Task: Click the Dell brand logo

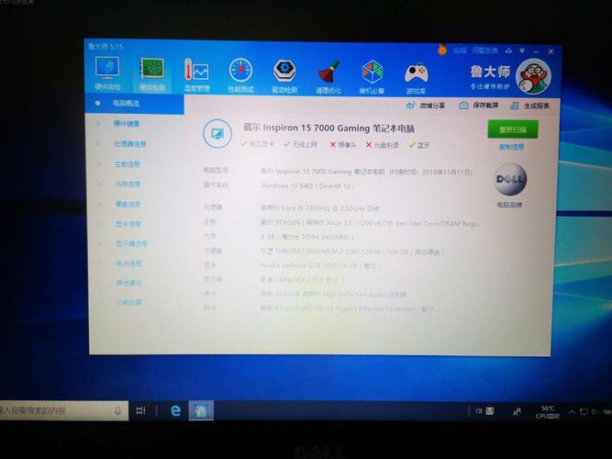Action: (x=510, y=180)
